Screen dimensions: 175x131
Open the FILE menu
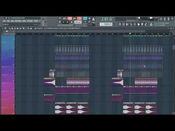[x=4, y=21]
